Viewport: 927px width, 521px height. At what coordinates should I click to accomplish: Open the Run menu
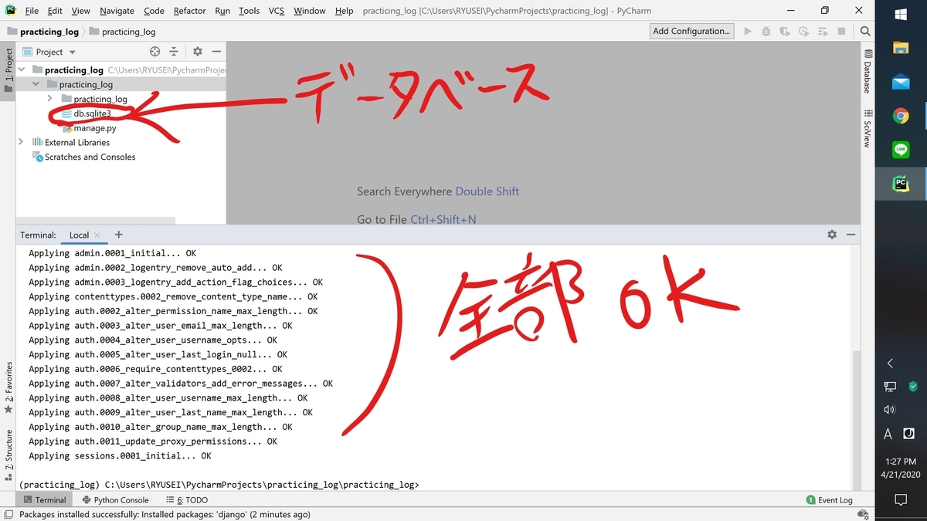[x=222, y=11]
